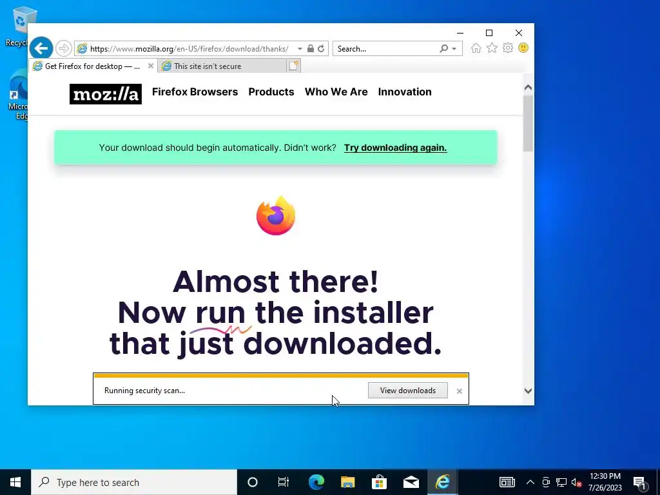
Task: Open Cortana circle icon
Action: 253,482
